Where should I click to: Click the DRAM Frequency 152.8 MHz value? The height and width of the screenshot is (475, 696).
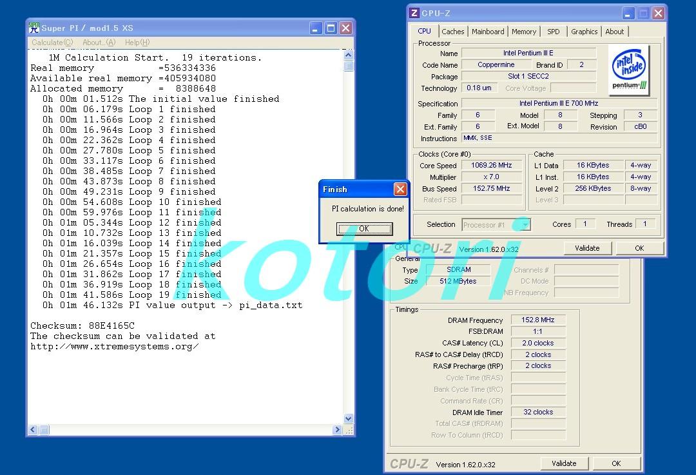(x=538, y=320)
